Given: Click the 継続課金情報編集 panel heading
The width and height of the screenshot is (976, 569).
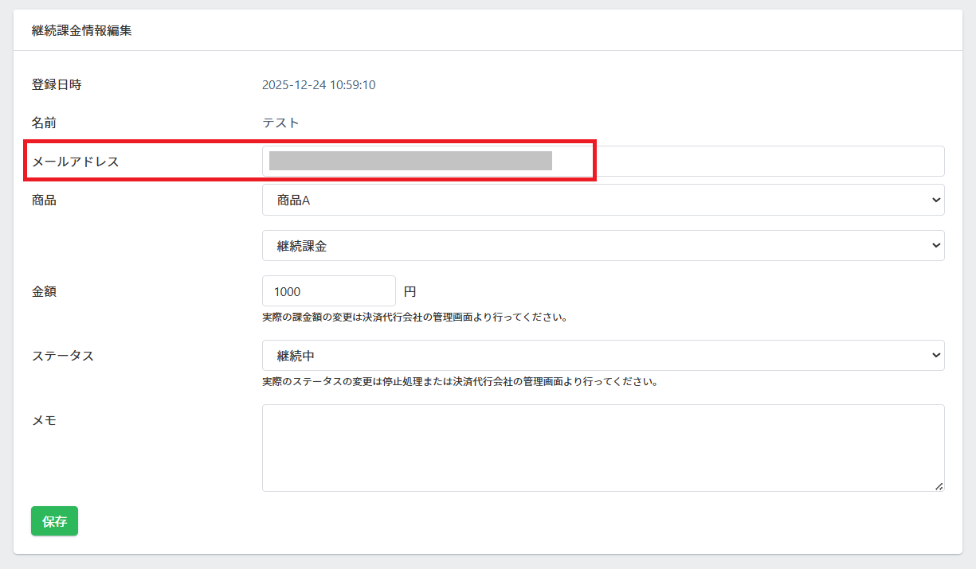Looking at the screenshot, I should pos(81,31).
